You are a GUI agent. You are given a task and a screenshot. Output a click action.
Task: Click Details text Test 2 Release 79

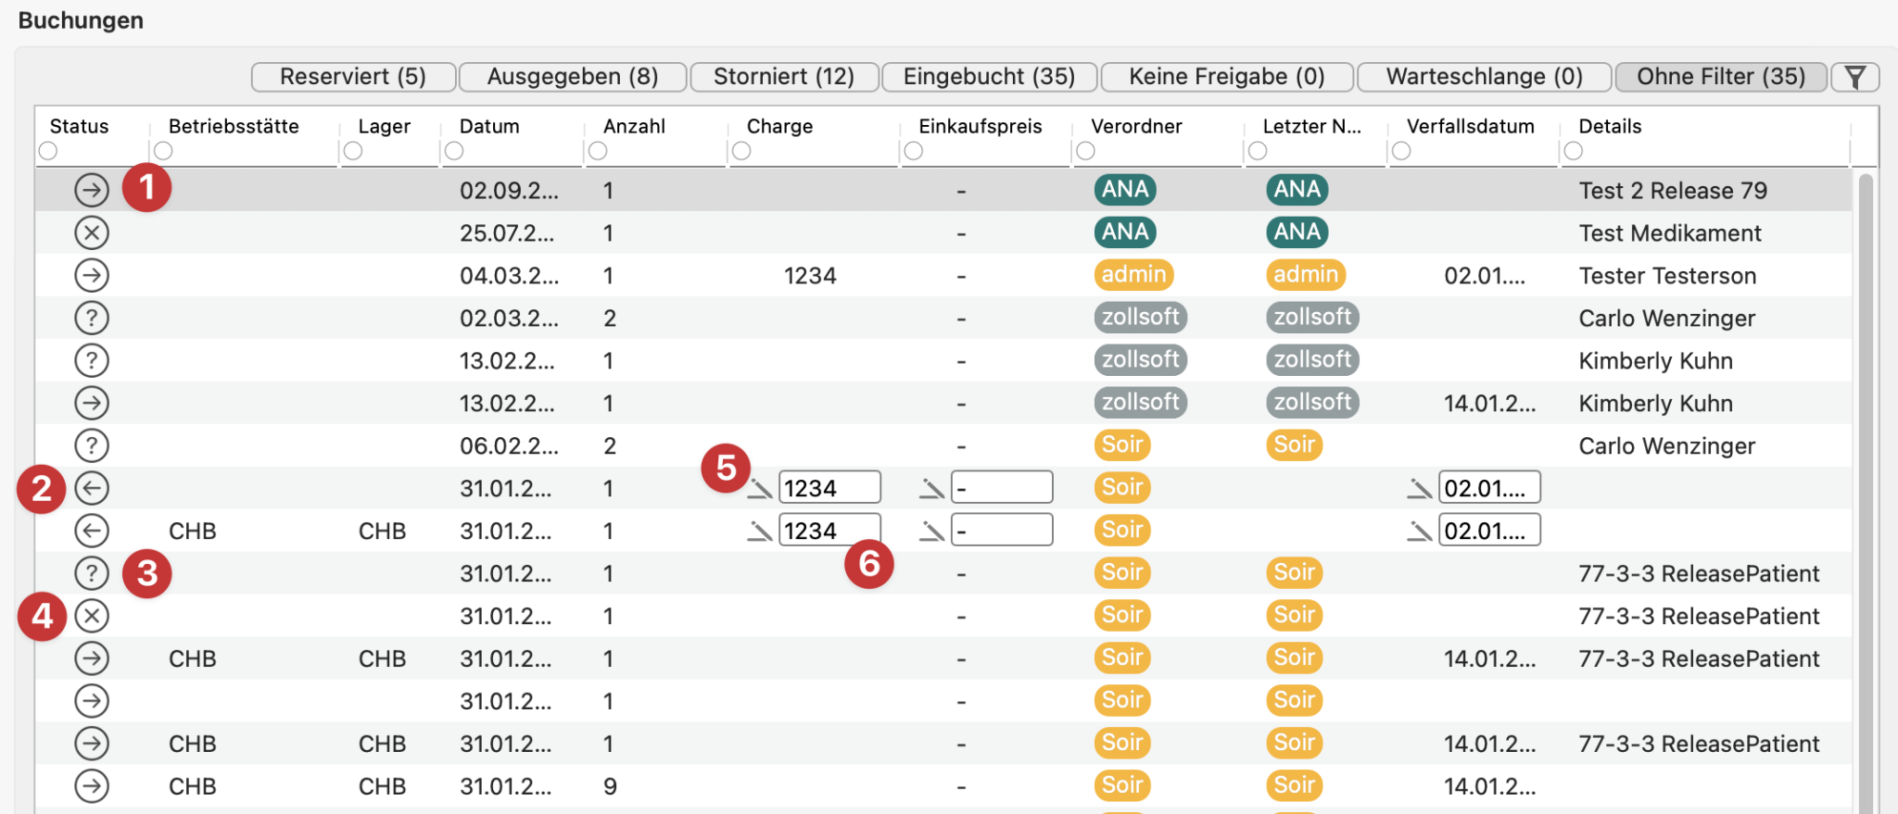pos(1673,191)
